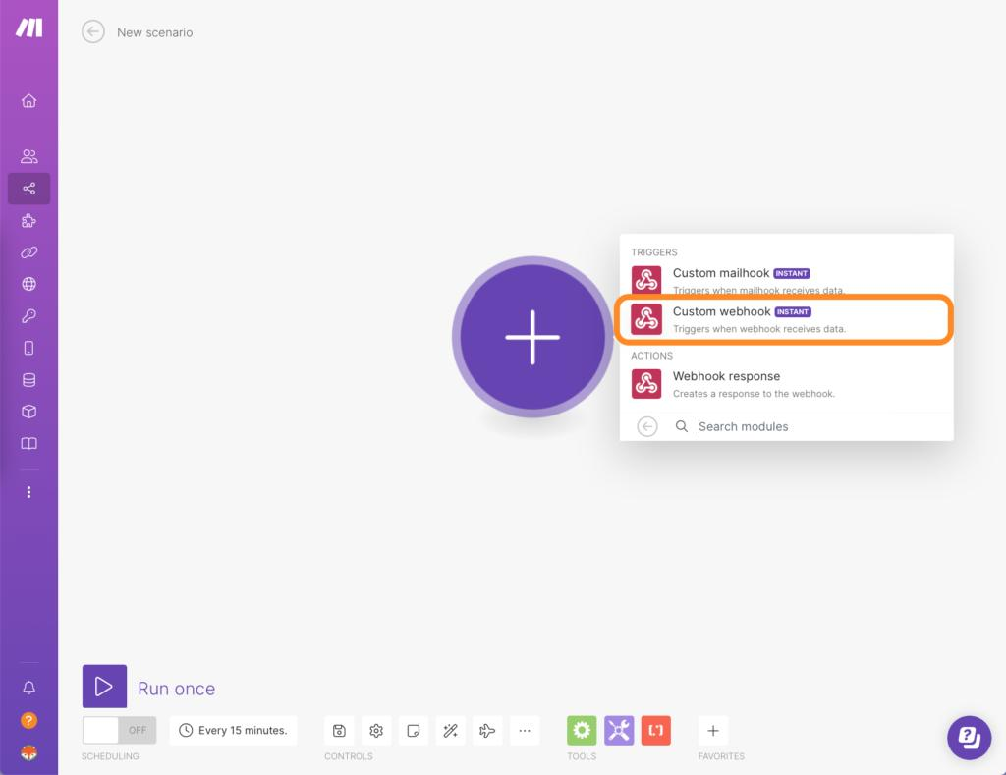Open Devices phone icon
Image resolution: width=1006 pixels, height=775 pixels.
tap(28, 348)
